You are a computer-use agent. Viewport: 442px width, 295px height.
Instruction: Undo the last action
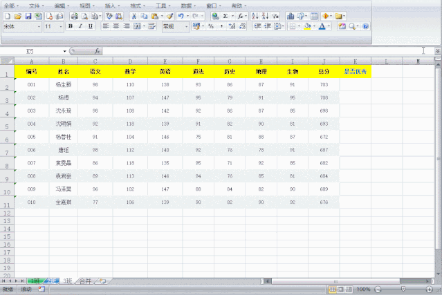[181, 17]
